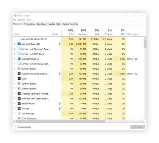Switch to the Users tab
The image size is (159, 143).
(59, 24)
